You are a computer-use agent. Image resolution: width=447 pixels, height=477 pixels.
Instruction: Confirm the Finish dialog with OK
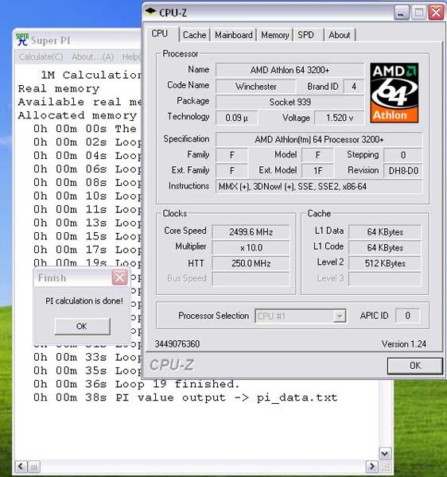coord(82,327)
